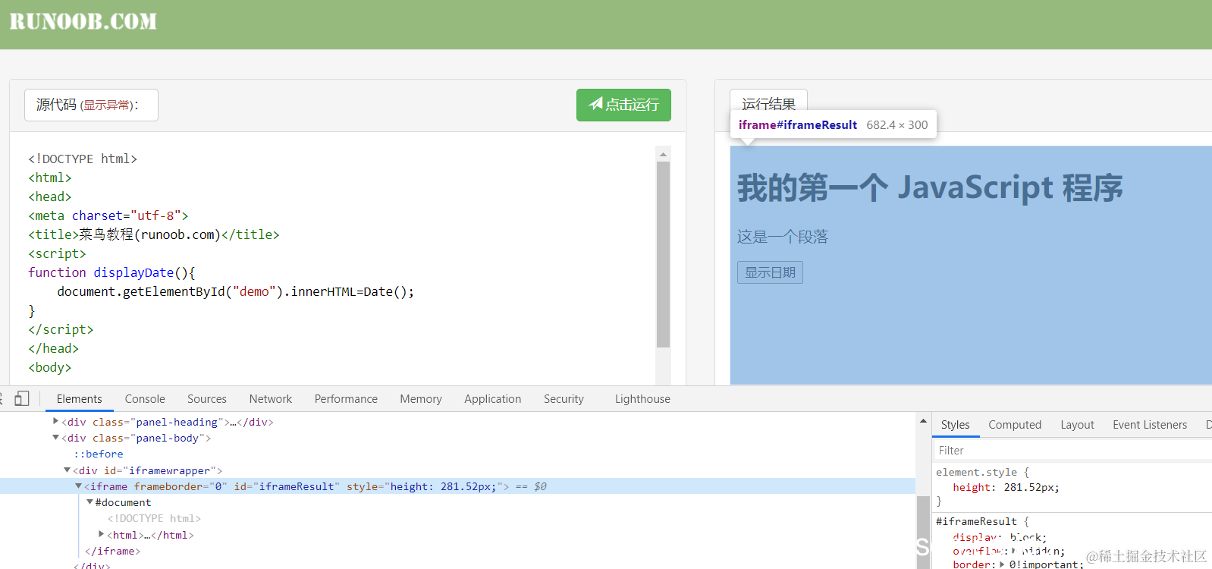This screenshot has width=1212, height=569.
Task: Click the heading 我的第一个 JavaScript 程序
Action: 930,187
